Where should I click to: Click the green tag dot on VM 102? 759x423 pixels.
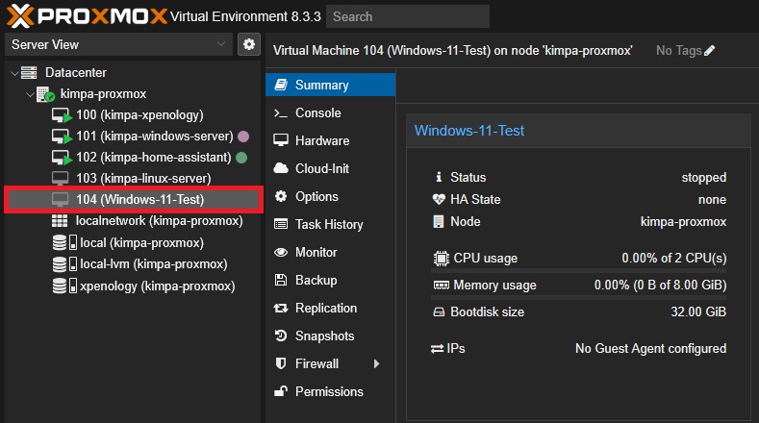[x=241, y=157]
